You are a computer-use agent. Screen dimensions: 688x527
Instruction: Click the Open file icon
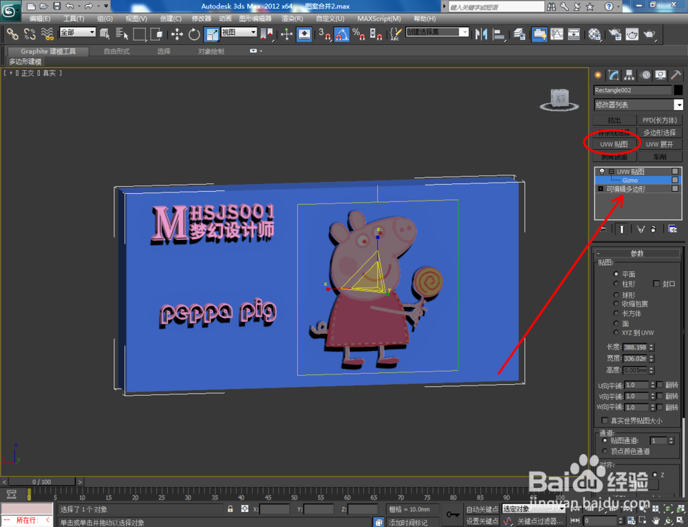pos(44,6)
